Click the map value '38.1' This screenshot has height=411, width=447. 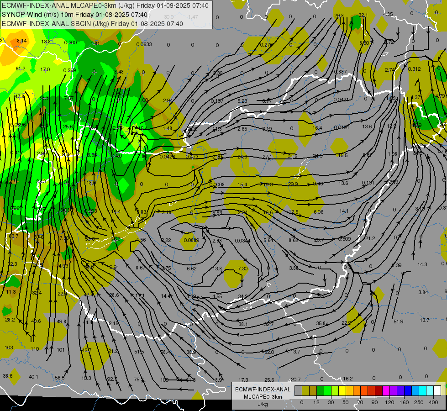coord(243,324)
